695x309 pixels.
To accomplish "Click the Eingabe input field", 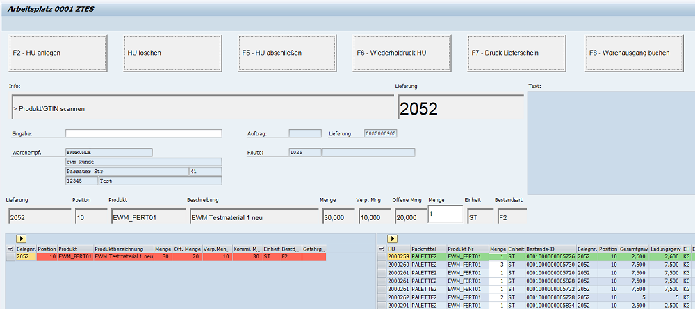I will point(143,133).
